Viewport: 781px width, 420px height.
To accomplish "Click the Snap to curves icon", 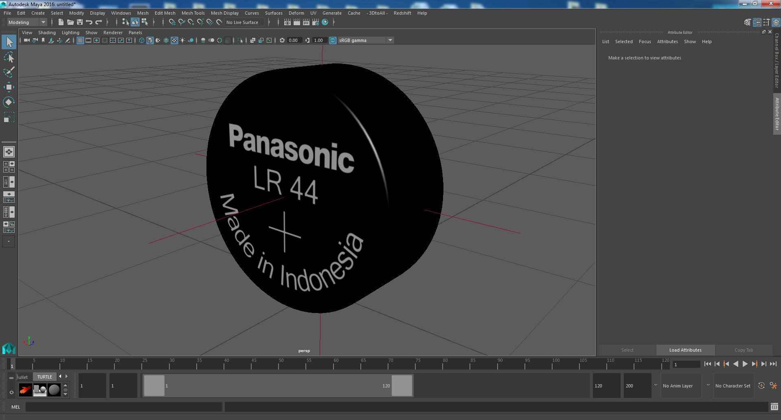I will [x=182, y=22].
